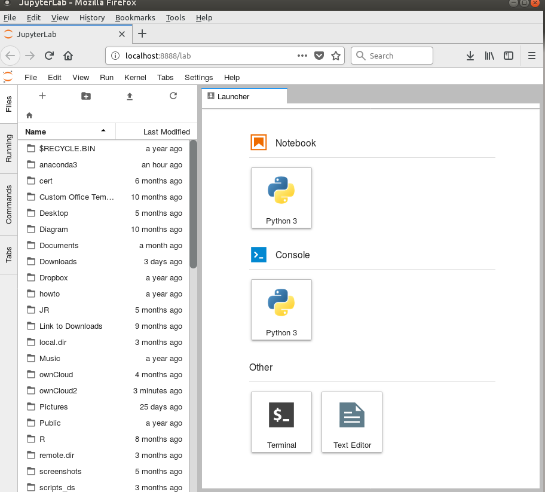Viewport: 545px width, 492px height.
Task: Select the Link to Downloads folder
Action: [104, 326]
